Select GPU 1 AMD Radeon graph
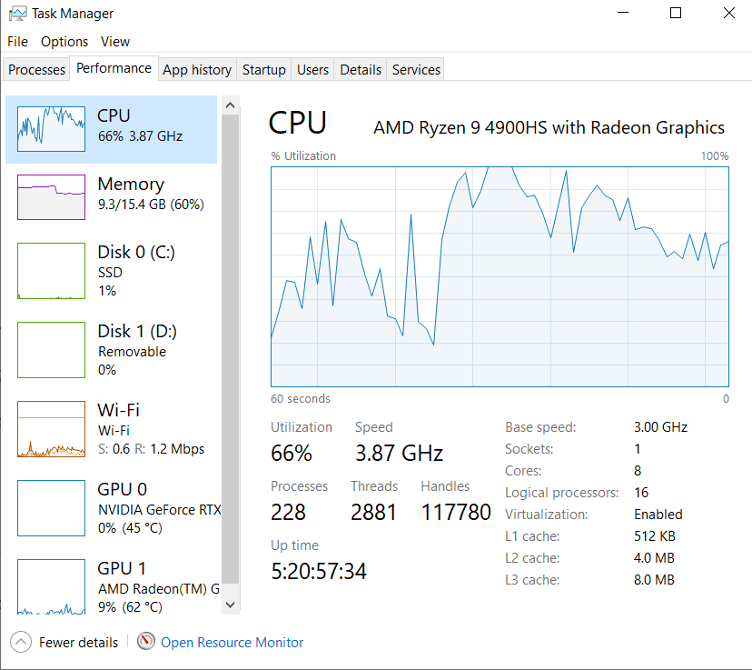 tap(51, 587)
